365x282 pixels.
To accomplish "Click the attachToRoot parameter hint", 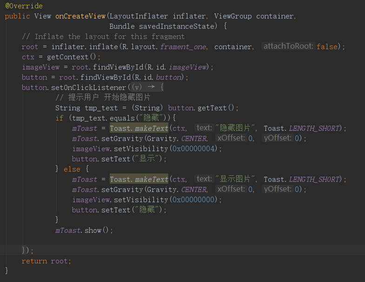I will 288,46.
